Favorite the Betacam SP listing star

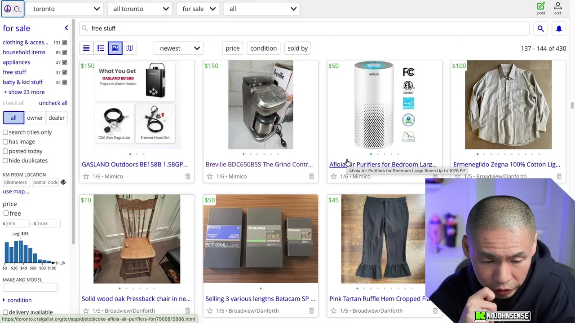coord(210,310)
